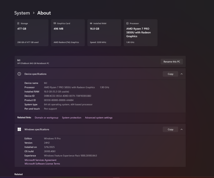This screenshot has width=214, height=178.
Task: Select the About breadcrumb title
Action: pos(44,13)
